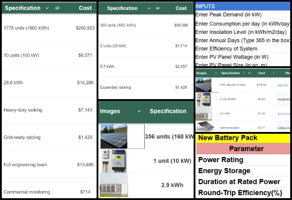Select the 'Full engineering team' cell
This screenshot has width=292, height=200.
pos(25,165)
